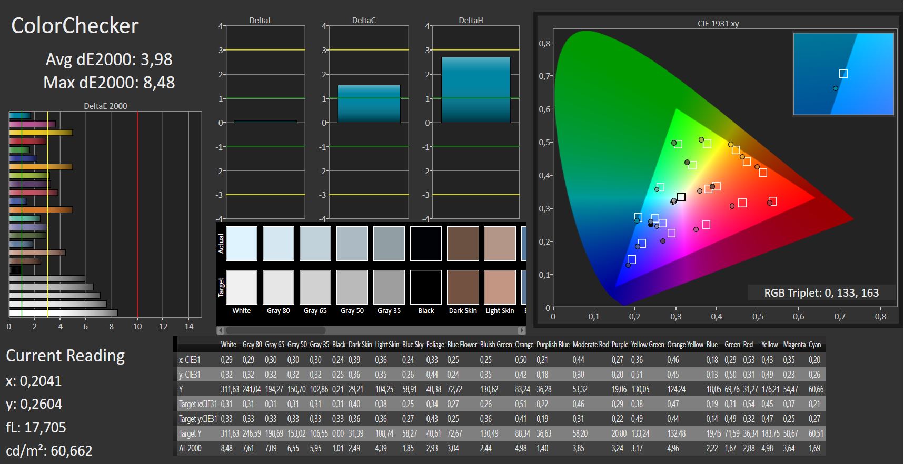Click the right scroll arrow below the swatches
Image resolution: width=904 pixels, height=464 pixels.
[x=521, y=330]
